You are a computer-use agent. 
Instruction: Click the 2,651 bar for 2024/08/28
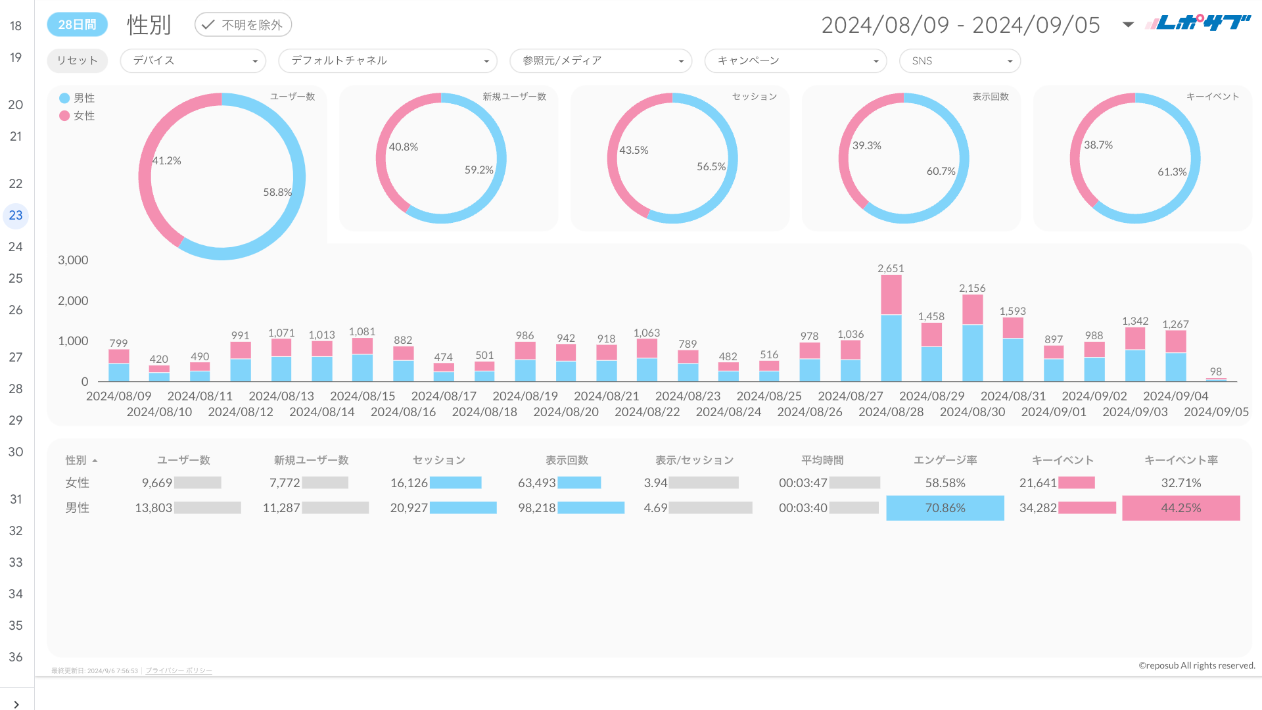(891, 329)
